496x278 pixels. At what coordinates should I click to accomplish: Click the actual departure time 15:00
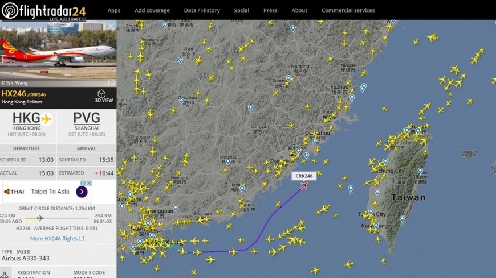click(46, 173)
